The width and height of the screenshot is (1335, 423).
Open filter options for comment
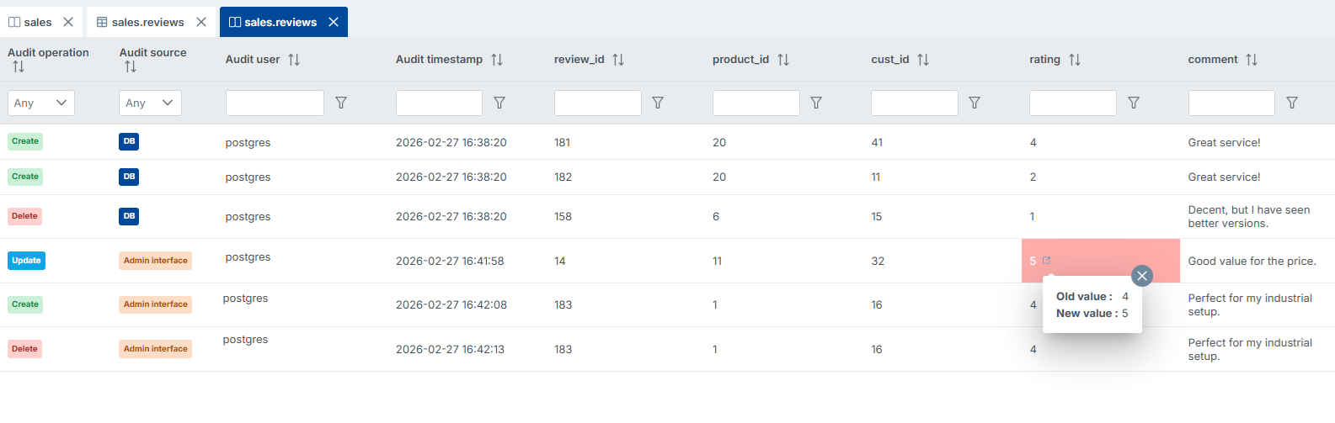coord(1292,103)
